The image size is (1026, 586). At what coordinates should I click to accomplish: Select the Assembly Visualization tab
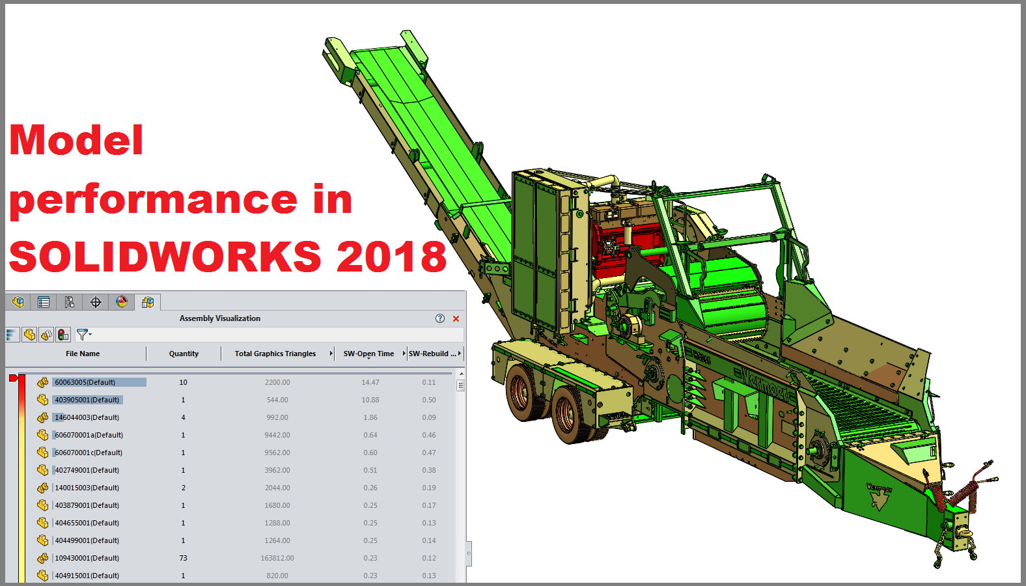(x=148, y=302)
